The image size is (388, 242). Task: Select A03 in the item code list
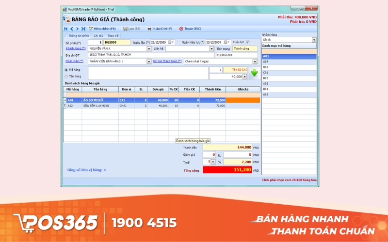point(289,94)
